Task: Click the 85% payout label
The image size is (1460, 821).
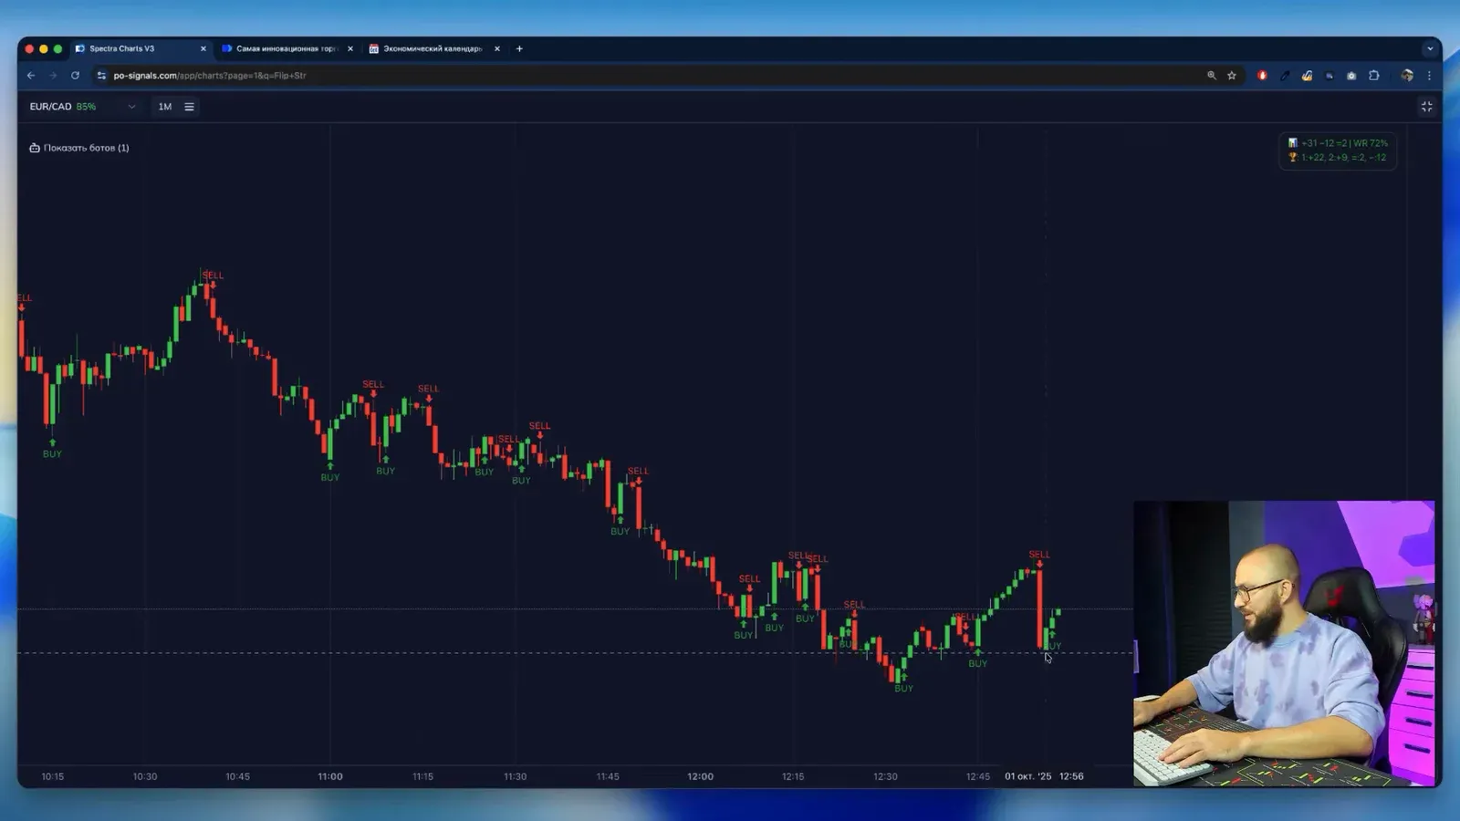Action: tap(86, 107)
